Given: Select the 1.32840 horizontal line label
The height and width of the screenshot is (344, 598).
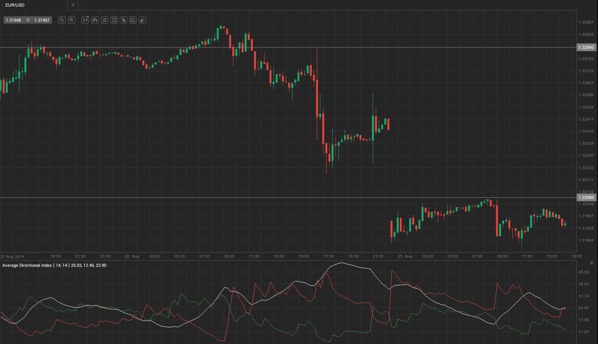Looking at the screenshot, I should [586, 47].
